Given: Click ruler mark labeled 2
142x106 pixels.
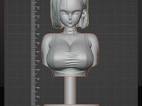Looking at the screenshot, I should click(x=38, y=97).
